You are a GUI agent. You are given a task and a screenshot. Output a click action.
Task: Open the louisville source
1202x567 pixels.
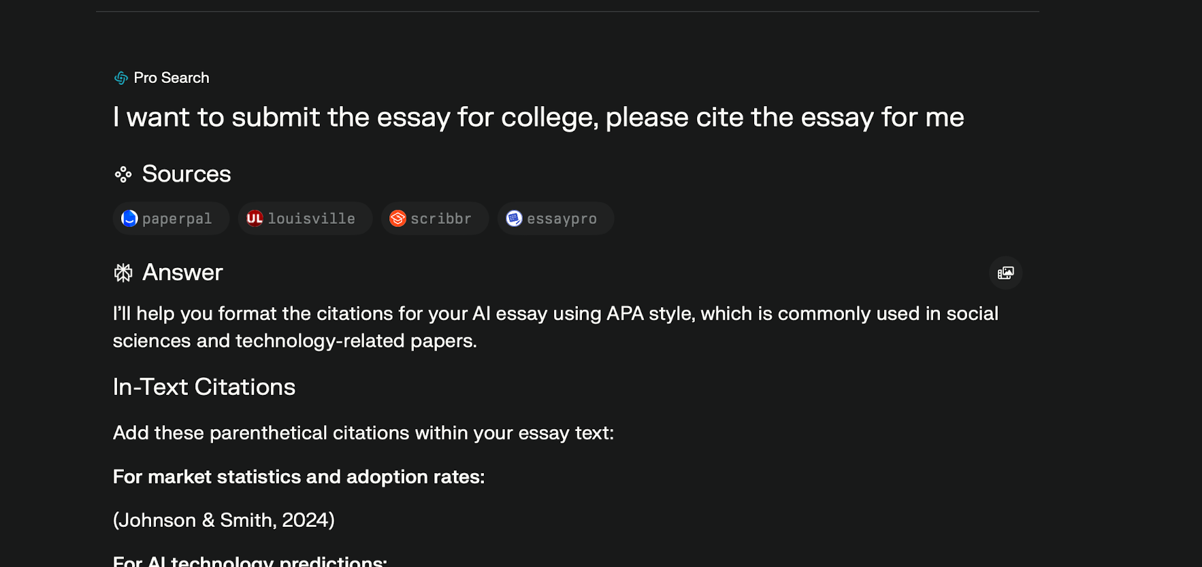click(304, 218)
